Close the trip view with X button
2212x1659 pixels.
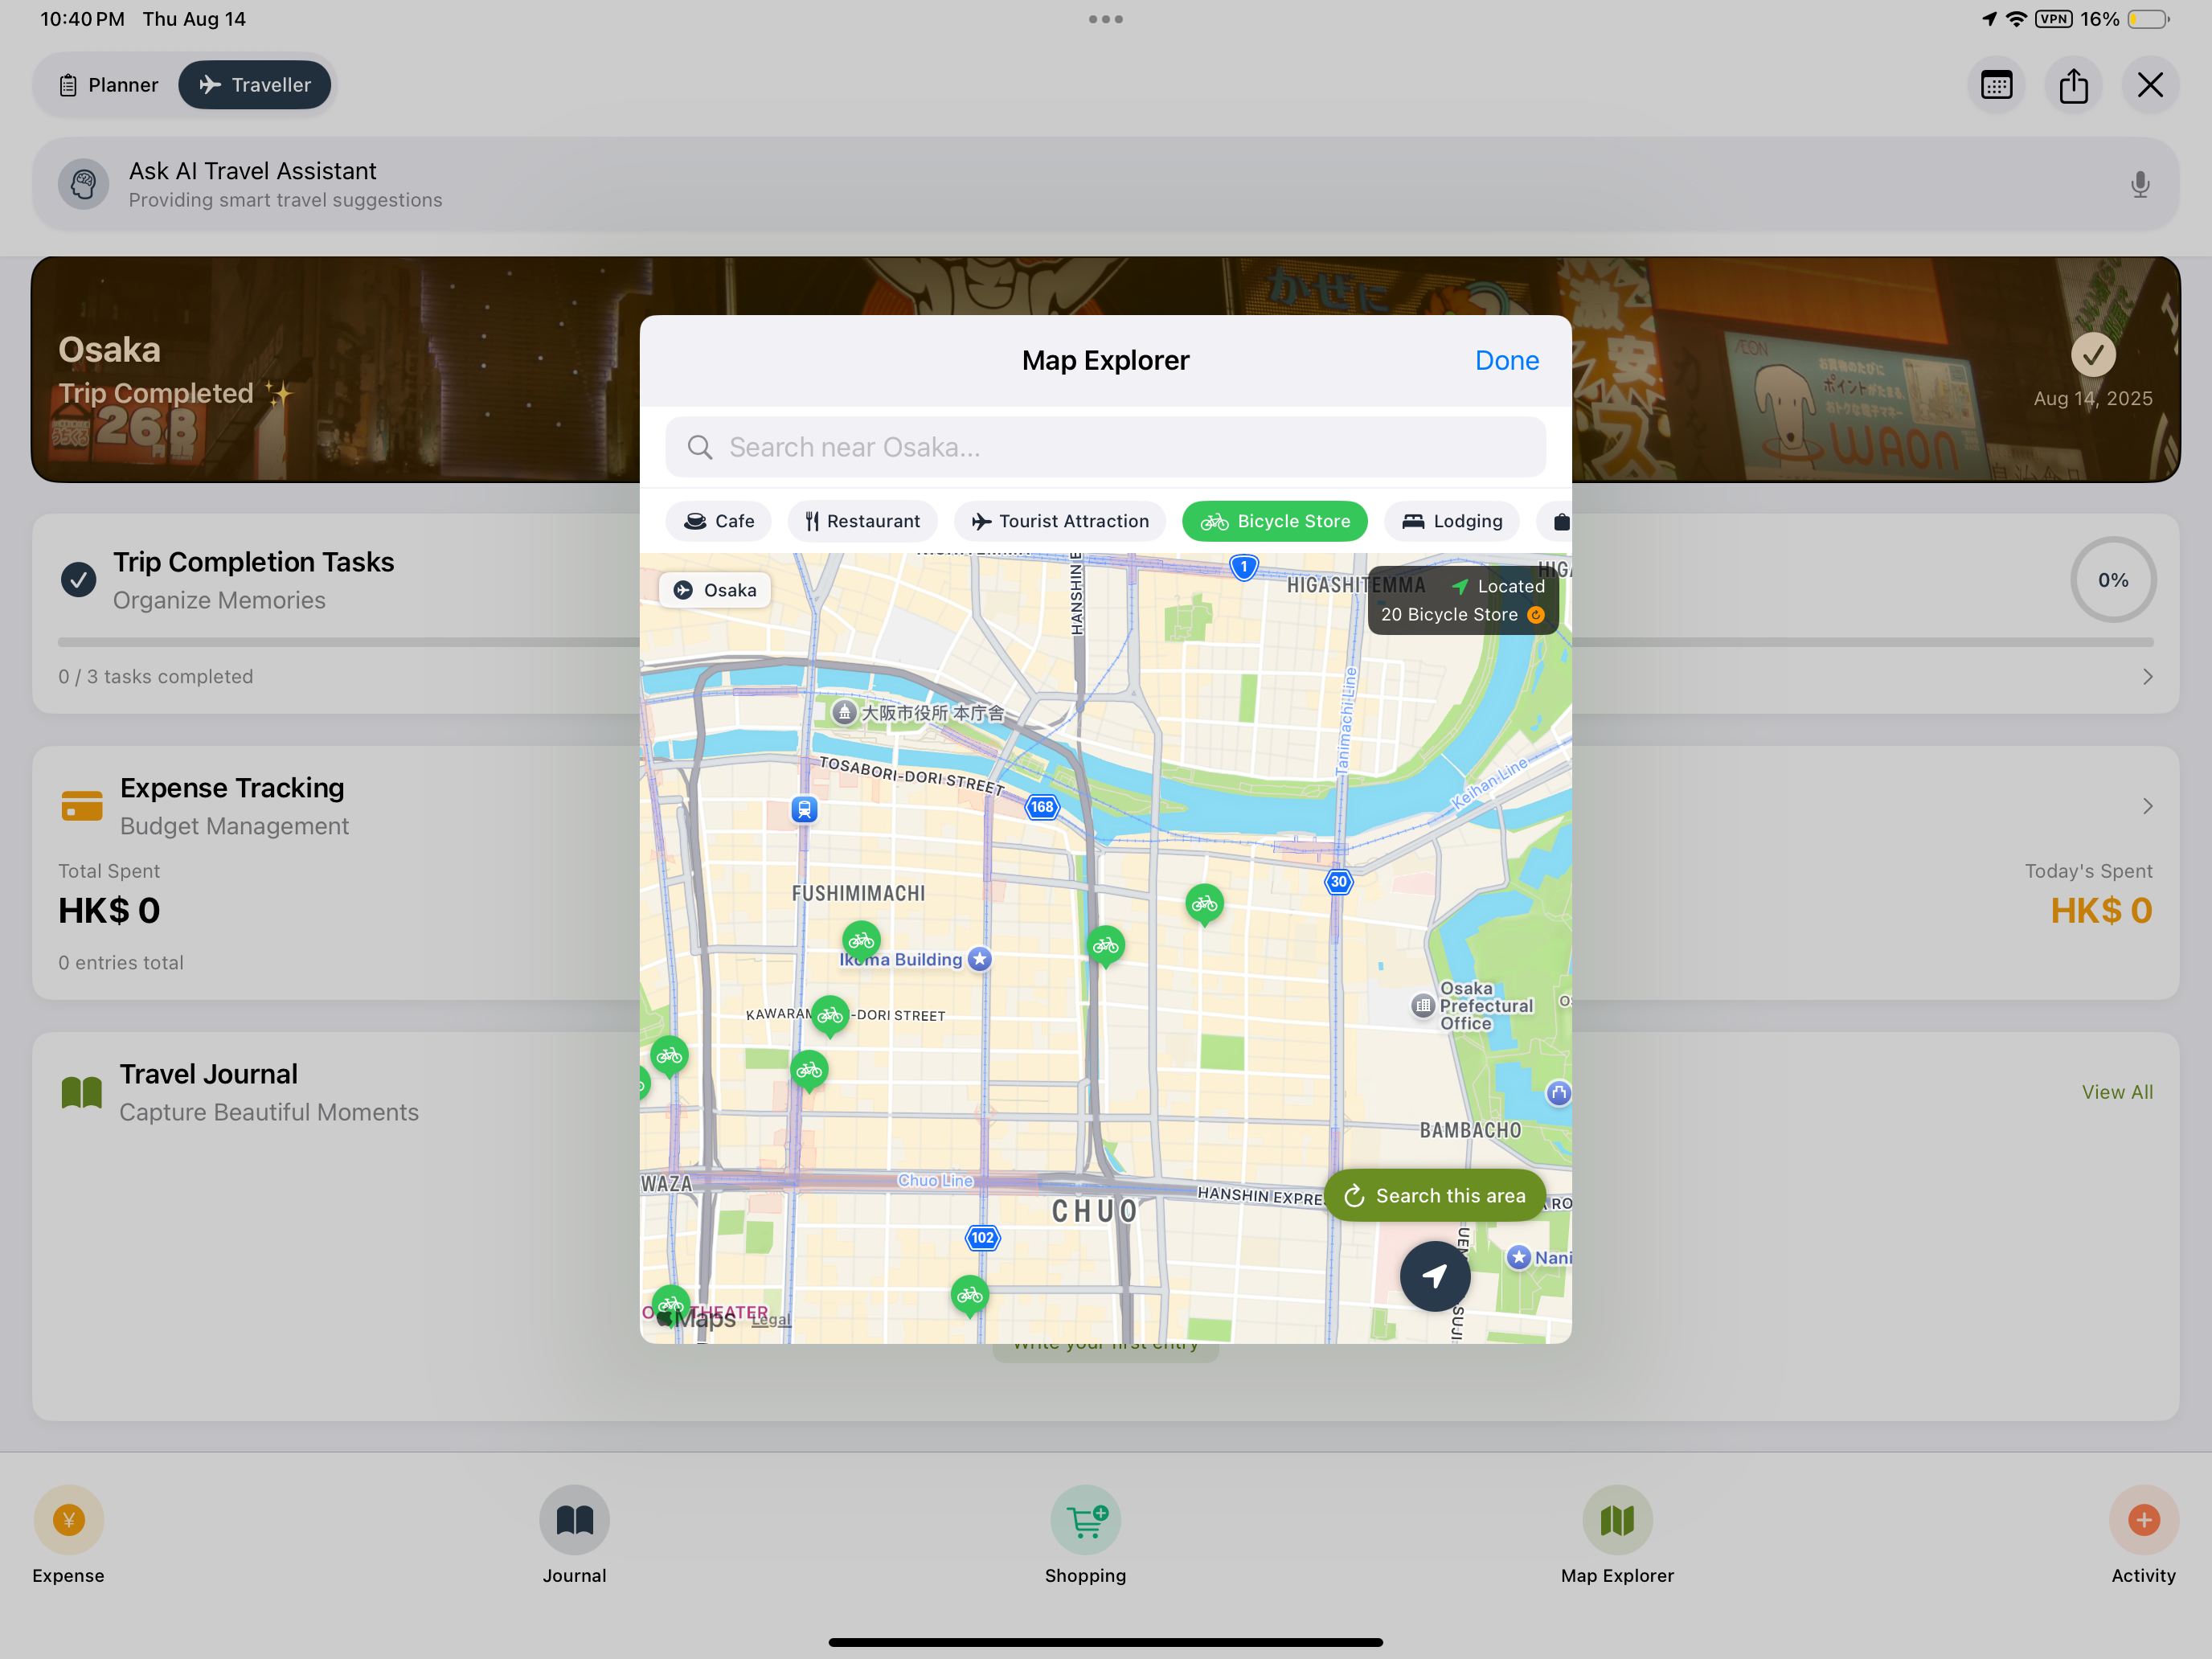2150,85
